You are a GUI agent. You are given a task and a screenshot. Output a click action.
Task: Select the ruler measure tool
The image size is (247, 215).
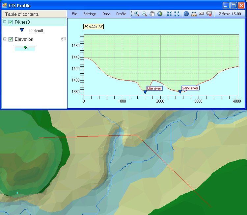[x=194, y=14]
